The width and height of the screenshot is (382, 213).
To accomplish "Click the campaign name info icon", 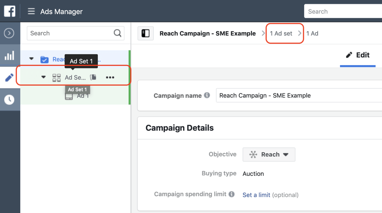I will [x=207, y=95].
